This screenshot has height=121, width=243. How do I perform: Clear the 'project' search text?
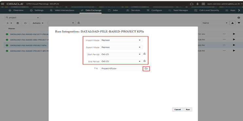(x=38, y=18)
